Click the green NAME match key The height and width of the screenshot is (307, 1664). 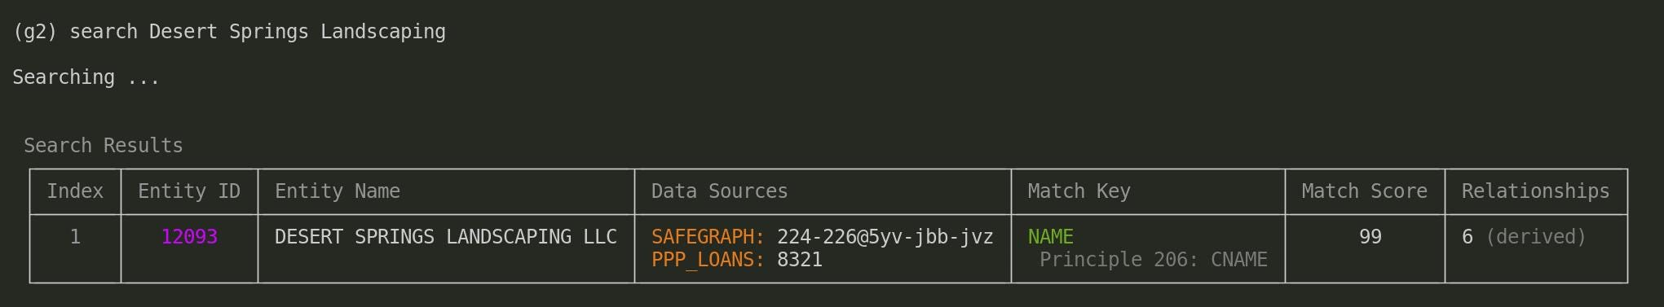(x=1051, y=237)
